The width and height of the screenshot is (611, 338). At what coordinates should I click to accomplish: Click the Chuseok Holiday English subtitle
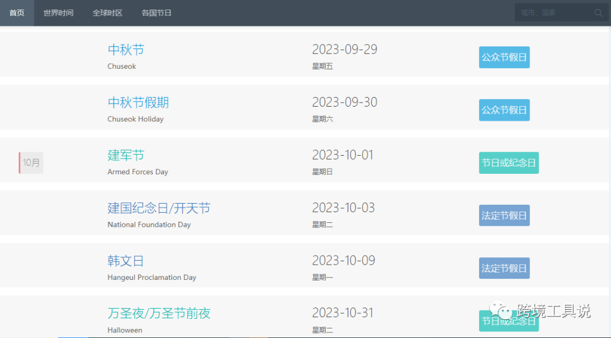[x=136, y=119]
